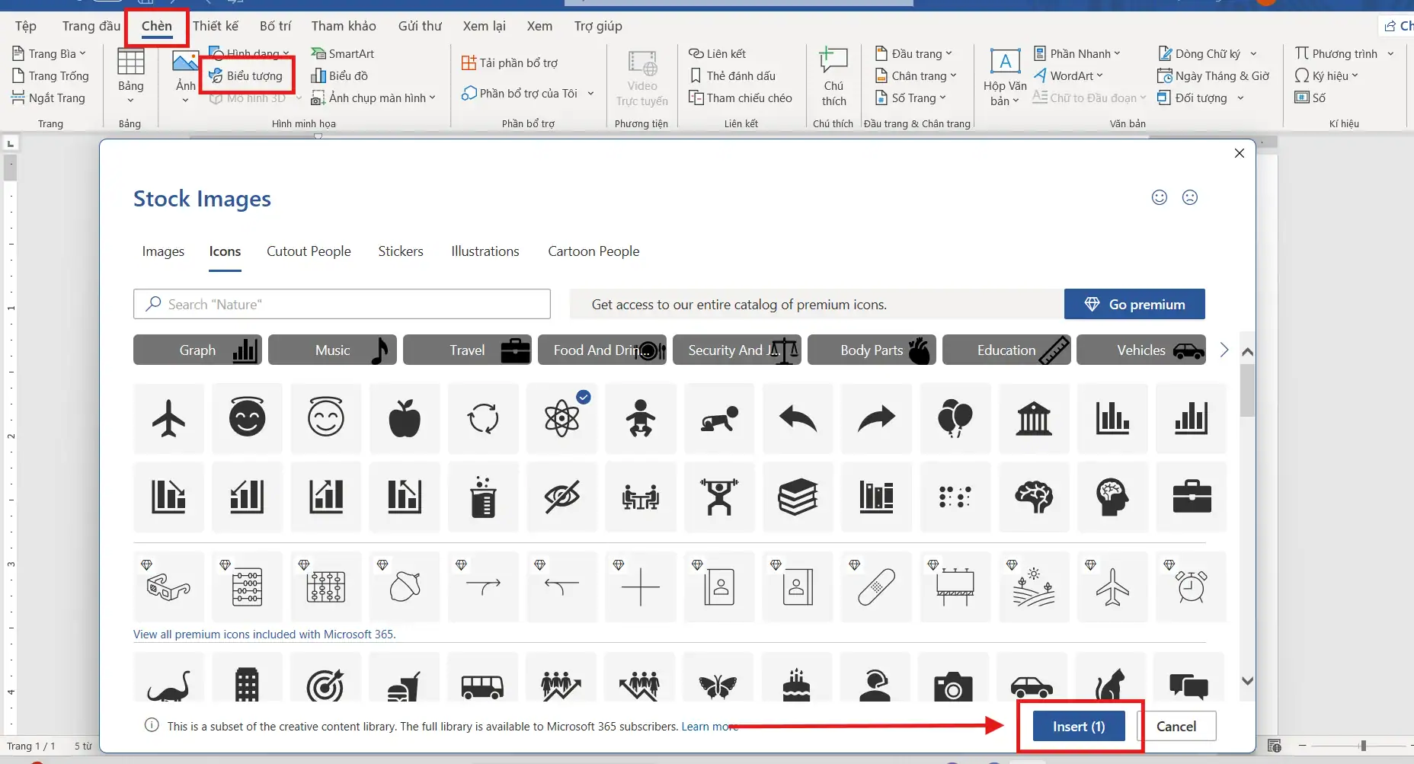Select the balloons icon
This screenshot has height=764, width=1414.
point(955,418)
